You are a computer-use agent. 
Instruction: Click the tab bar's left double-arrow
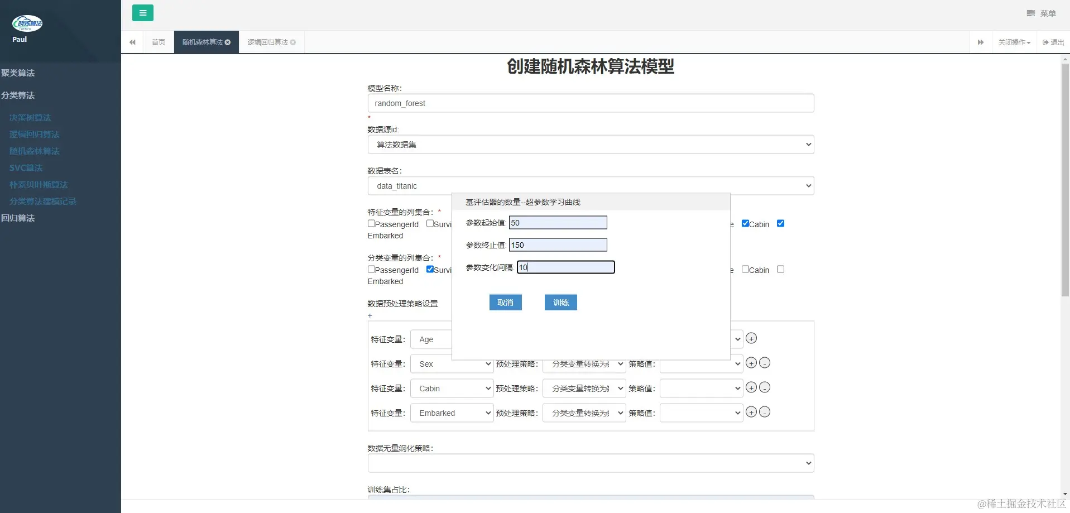132,42
